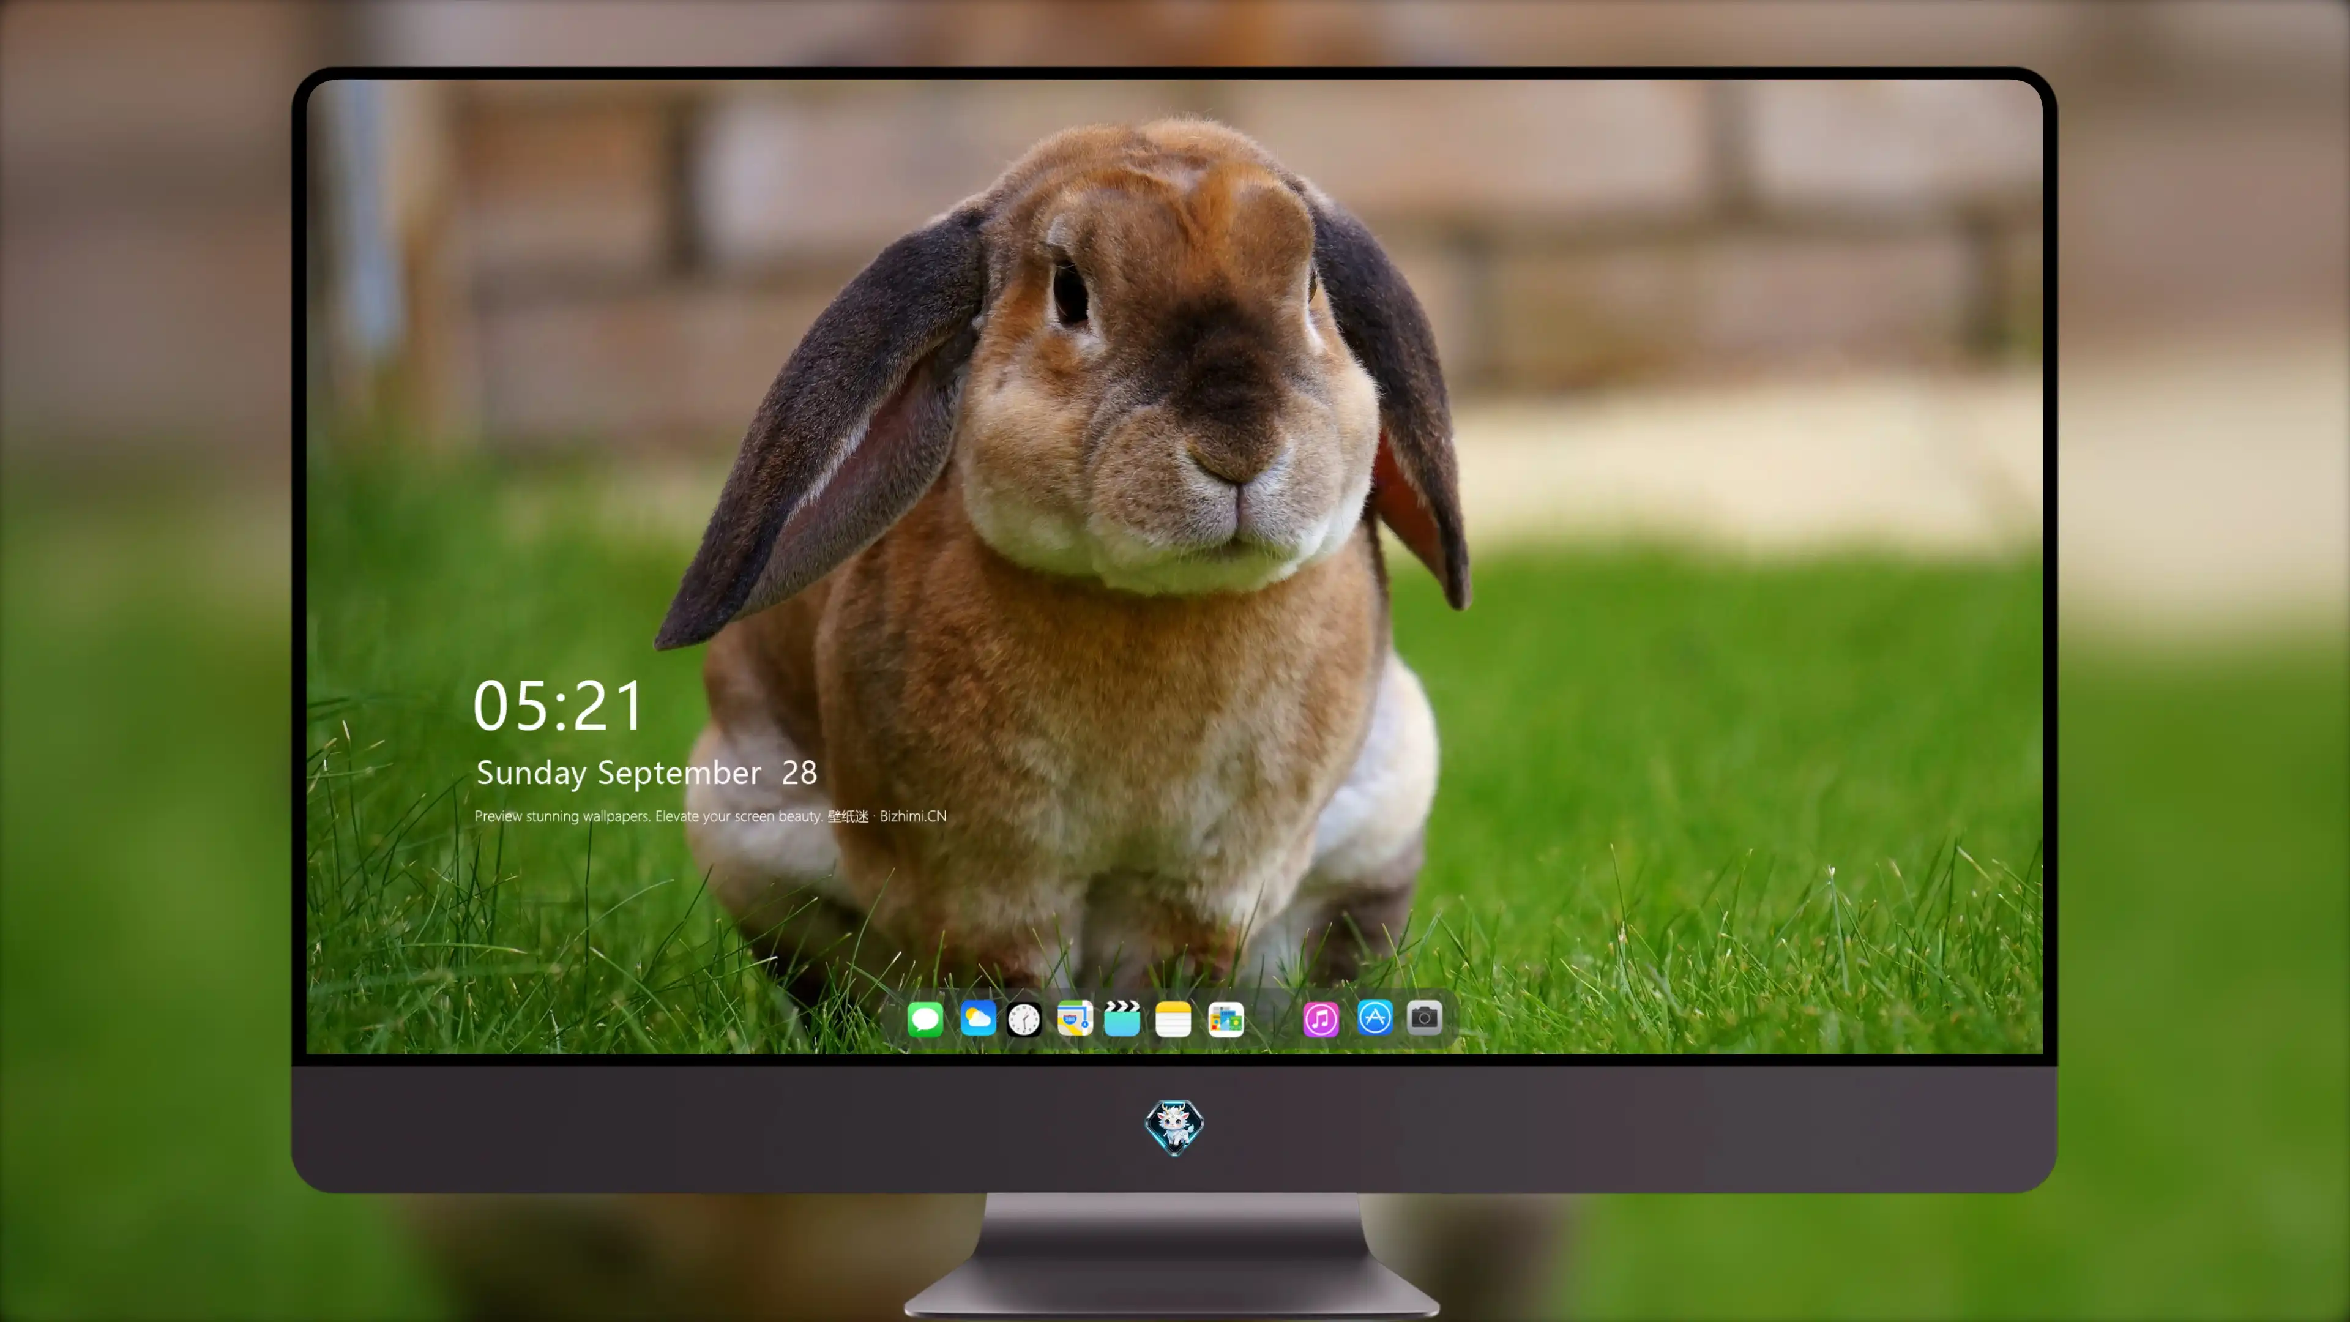Open the Clock app in the dock
The width and height of the screenshot is (2350, 1322).
pyautogui.click(x=1024, y=1019)
